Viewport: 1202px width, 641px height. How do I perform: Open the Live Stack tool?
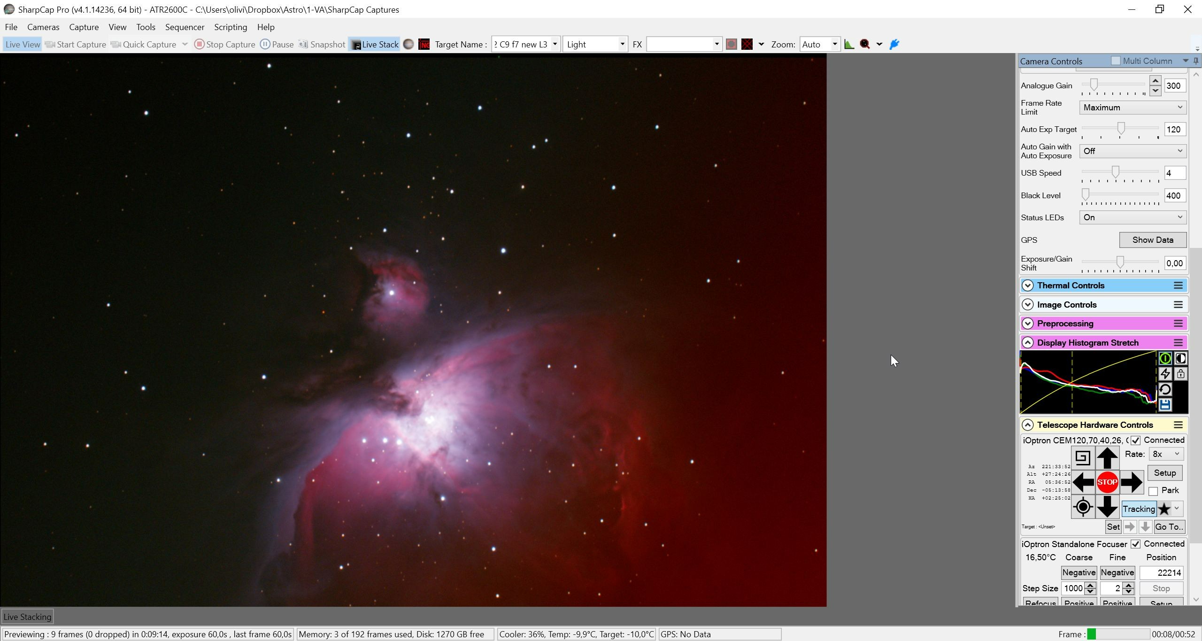point(375,44)
